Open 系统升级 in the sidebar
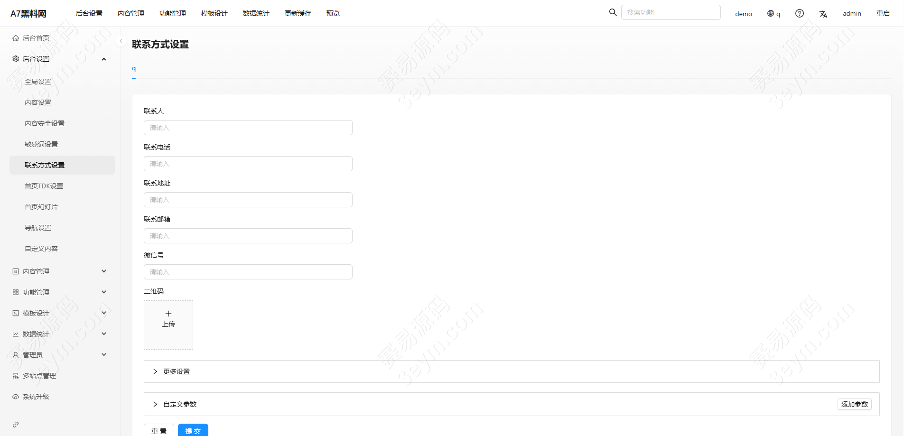The height and width of the screenshot is (436, 904). tap(36, 397)
